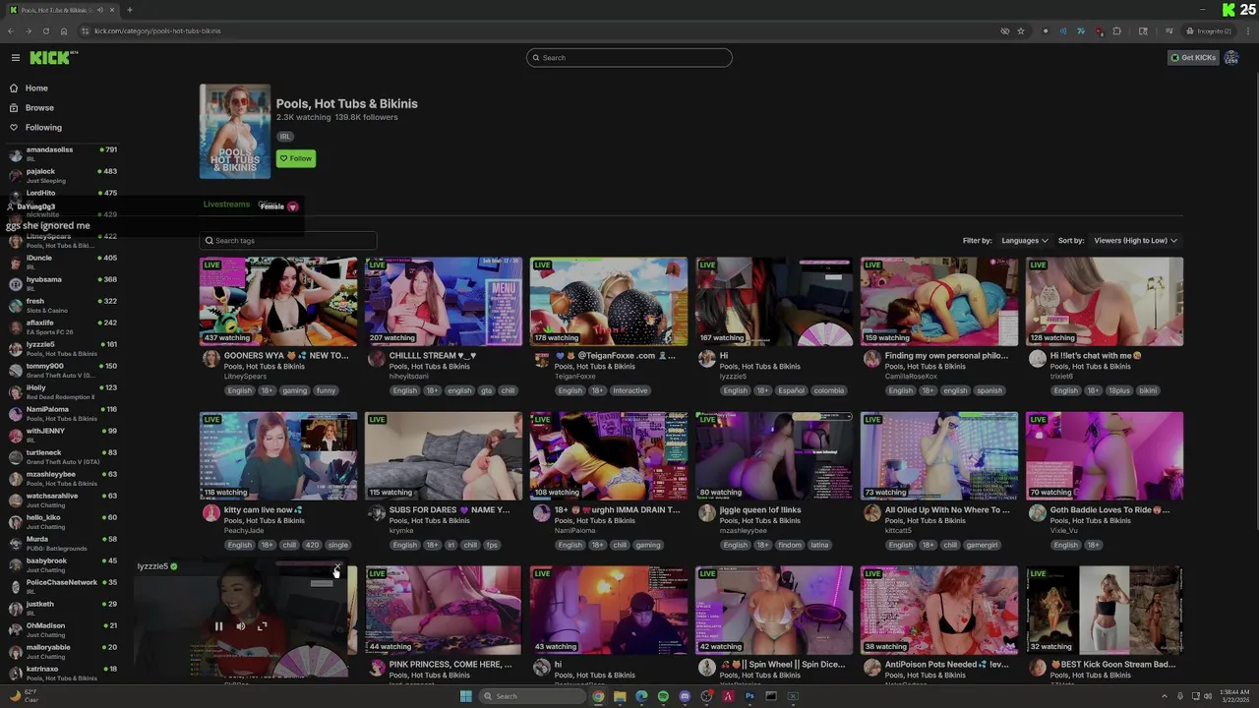This screenshot has width=1259, height=708.
Task: Open the GOONERS WYA stream thumbnail
Action: [x=278, y=302]
